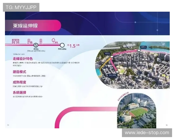The width and height of the screenshot is (175, 140).
Task: Open the aerial city route map image
Action: point(132,65)
